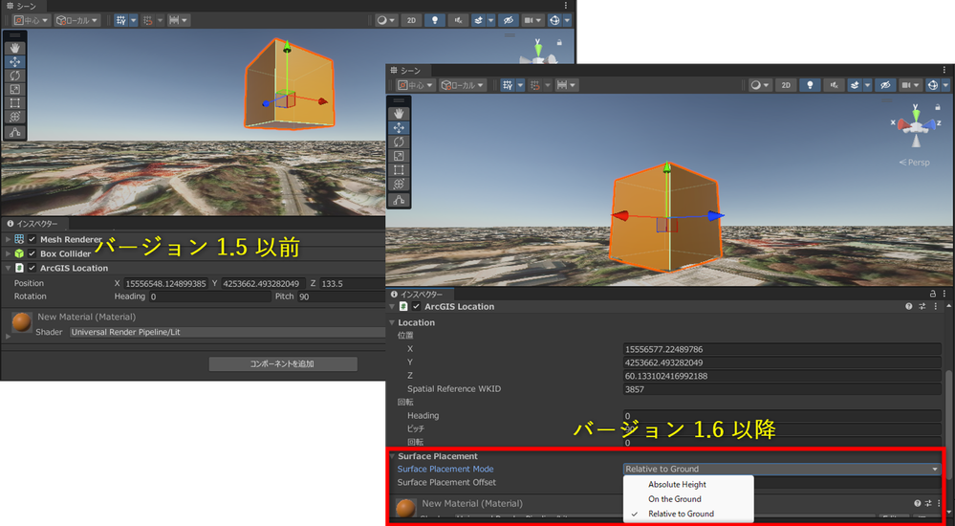Uncheck Mesh Renderer component checkbox
Screen dimensions: 955x526
coord(33,239)
